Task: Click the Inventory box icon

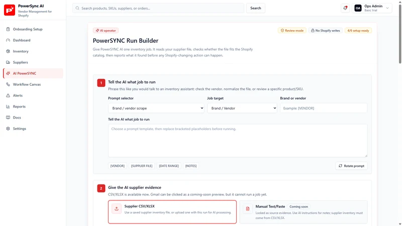Action: coord(8,51)
